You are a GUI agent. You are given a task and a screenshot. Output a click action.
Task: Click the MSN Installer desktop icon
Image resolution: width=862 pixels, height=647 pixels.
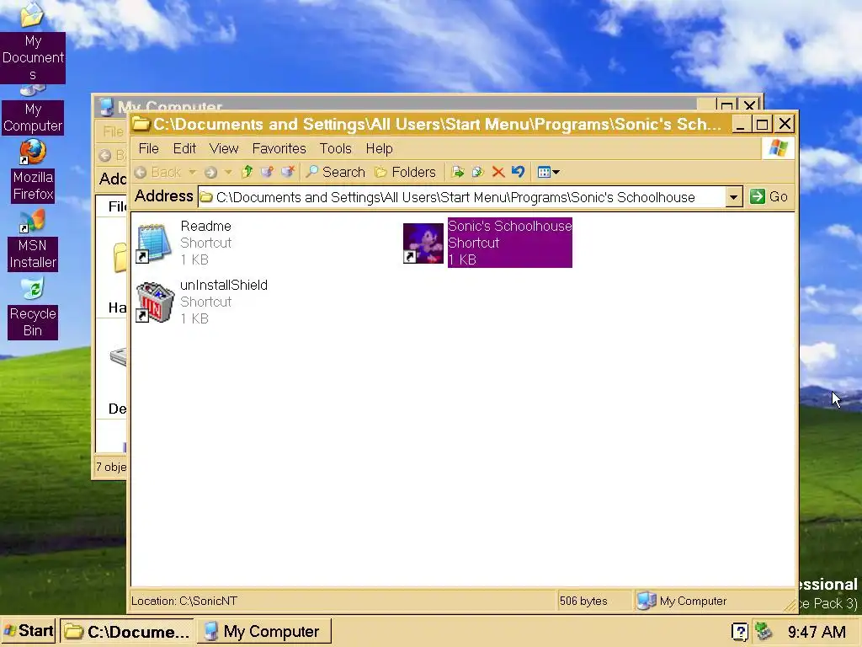coord(33,240)
